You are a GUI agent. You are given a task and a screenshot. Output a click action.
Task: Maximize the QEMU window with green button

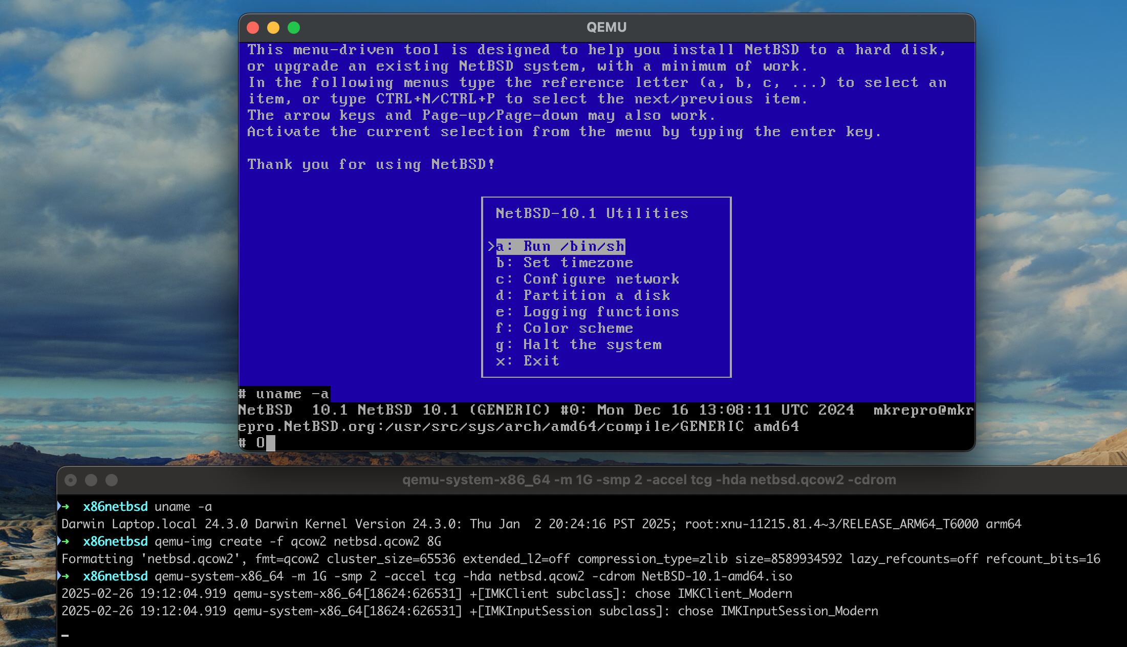click(294, 28)
